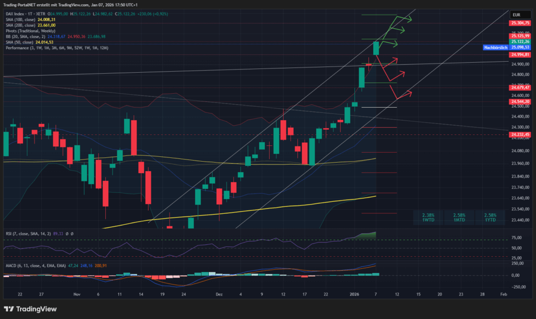Click the TradingView logo icon
The height and width of the screenshot is (319, 536).
pos(11,309)
